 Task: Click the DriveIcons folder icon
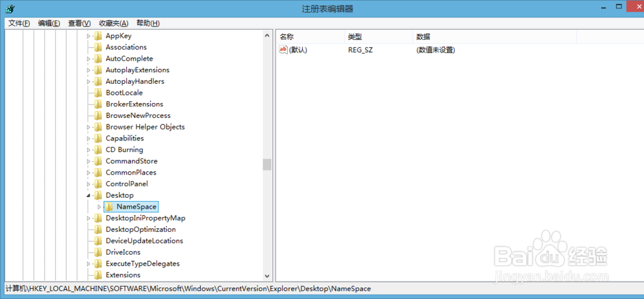(x=98, y=252)
